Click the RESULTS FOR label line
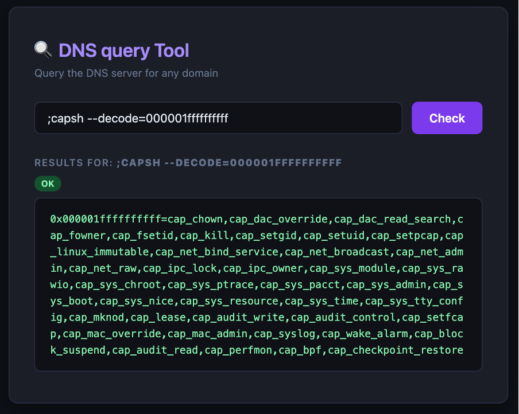Viewport: 519px width, 414px height. tap(188, 163)
